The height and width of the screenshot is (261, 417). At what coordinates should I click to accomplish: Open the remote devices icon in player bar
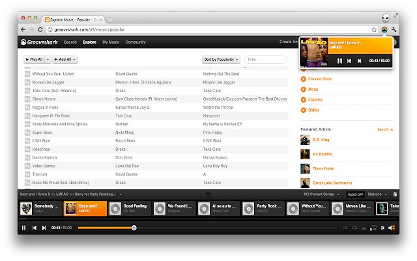[373, 228]
